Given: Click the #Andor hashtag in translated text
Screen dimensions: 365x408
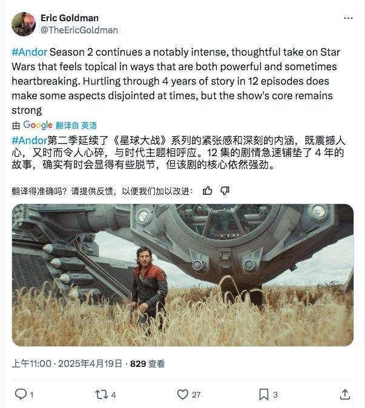Looking at the screenshot, I should 30,140.
